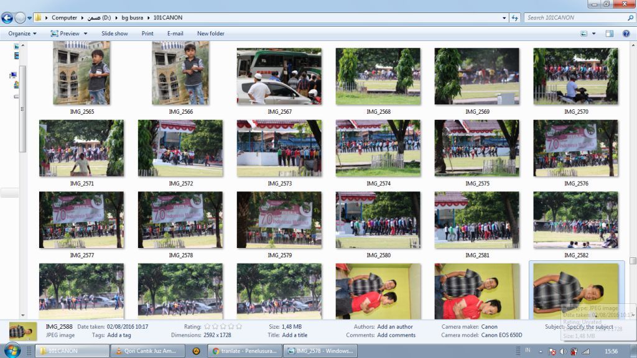
Task: Click Add comments field
Action: [396, 335]
